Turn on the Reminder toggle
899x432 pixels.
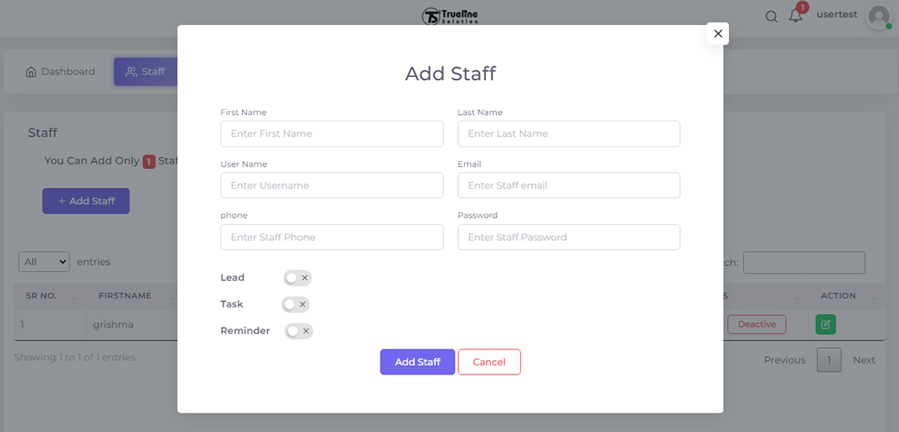coord(298,331)
